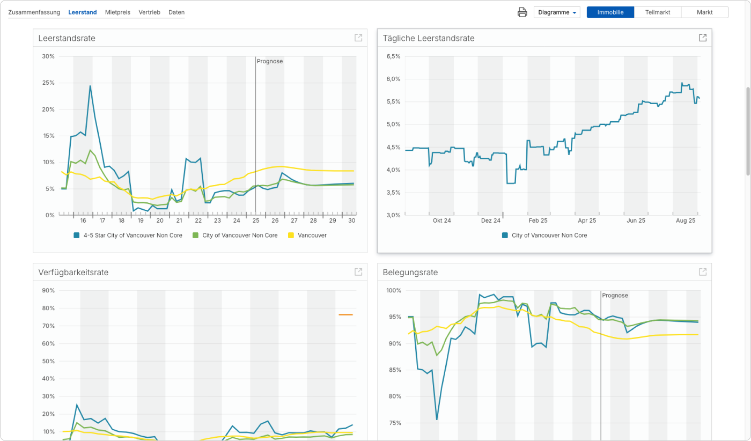Expand the Belegungsrate chart with popout icon
This screenshot has width=751, height=441.
(x=703, y=272)
